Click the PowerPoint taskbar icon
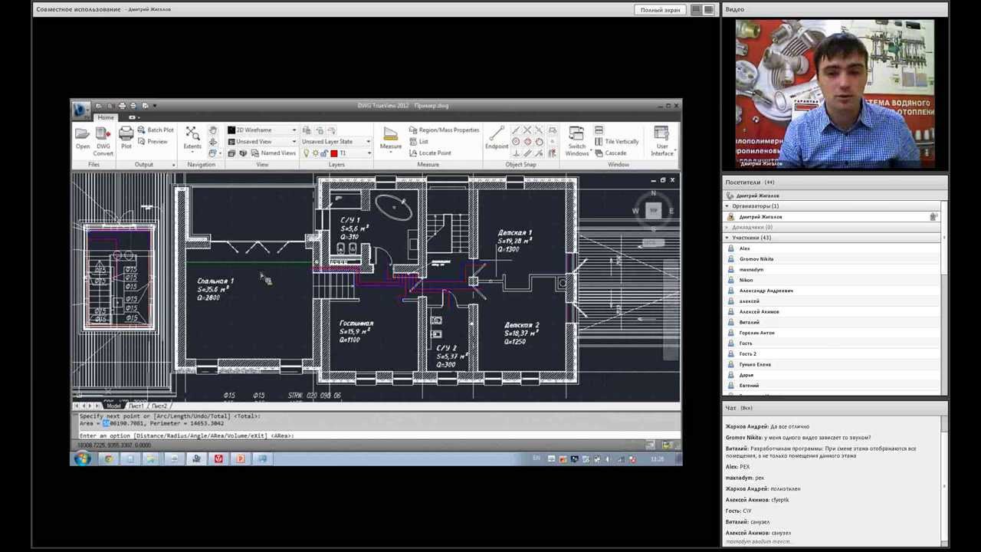Image resolution: width=981 pixels, height=552 pixels. click(240, 458)
